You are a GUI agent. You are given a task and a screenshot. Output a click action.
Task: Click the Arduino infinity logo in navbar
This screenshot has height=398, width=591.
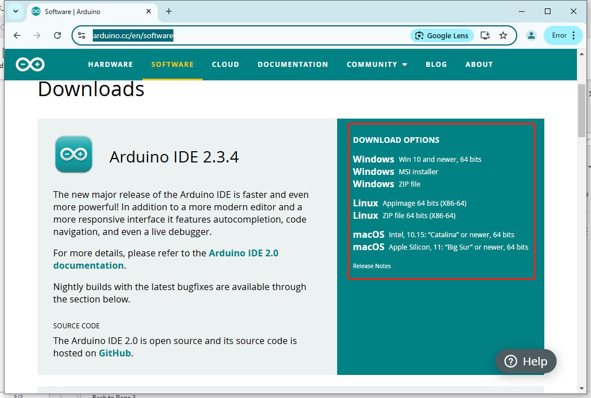(30, 65)
